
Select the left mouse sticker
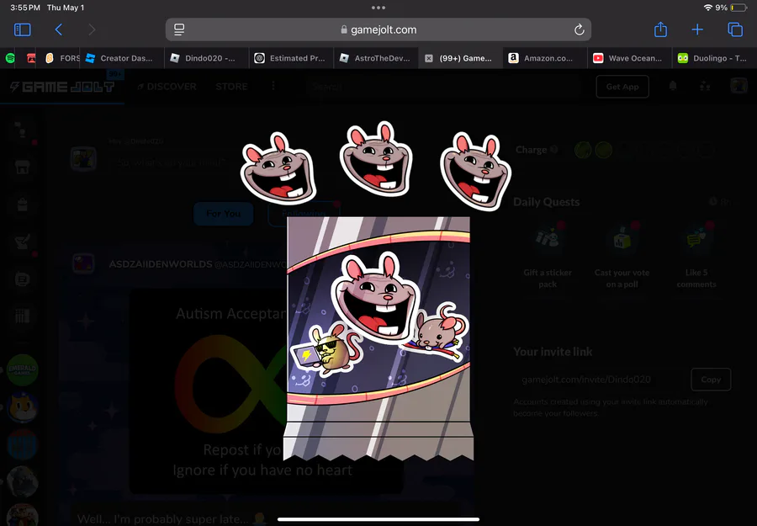278,167
